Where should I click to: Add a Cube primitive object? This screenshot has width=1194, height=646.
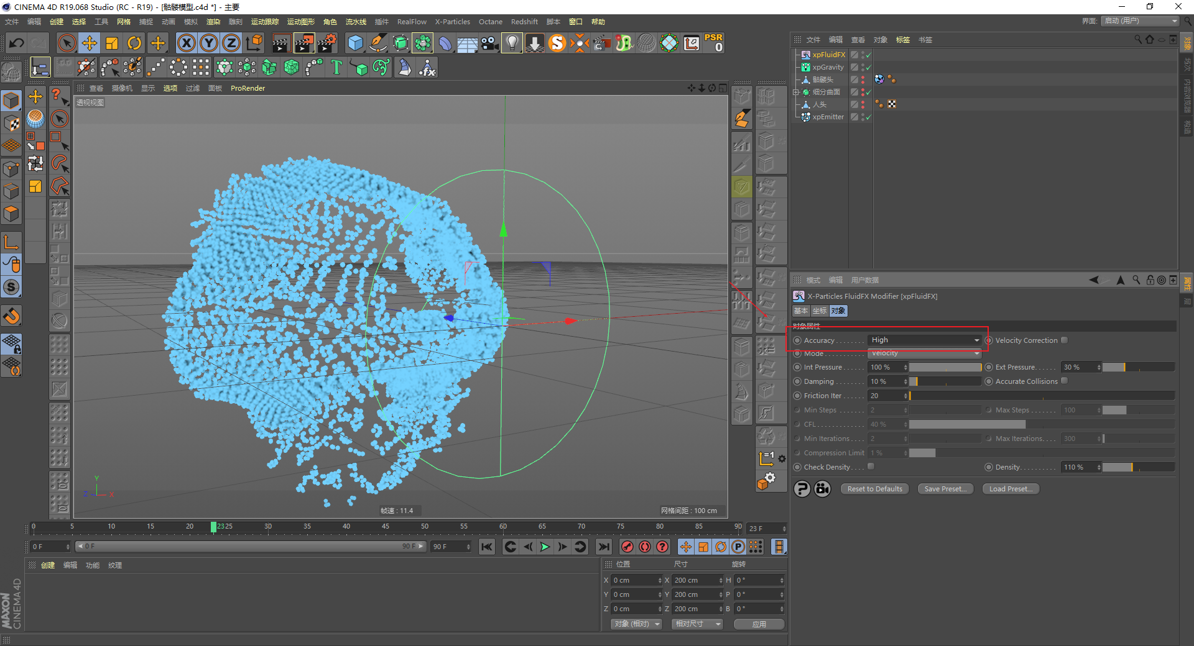click(355, 43)
